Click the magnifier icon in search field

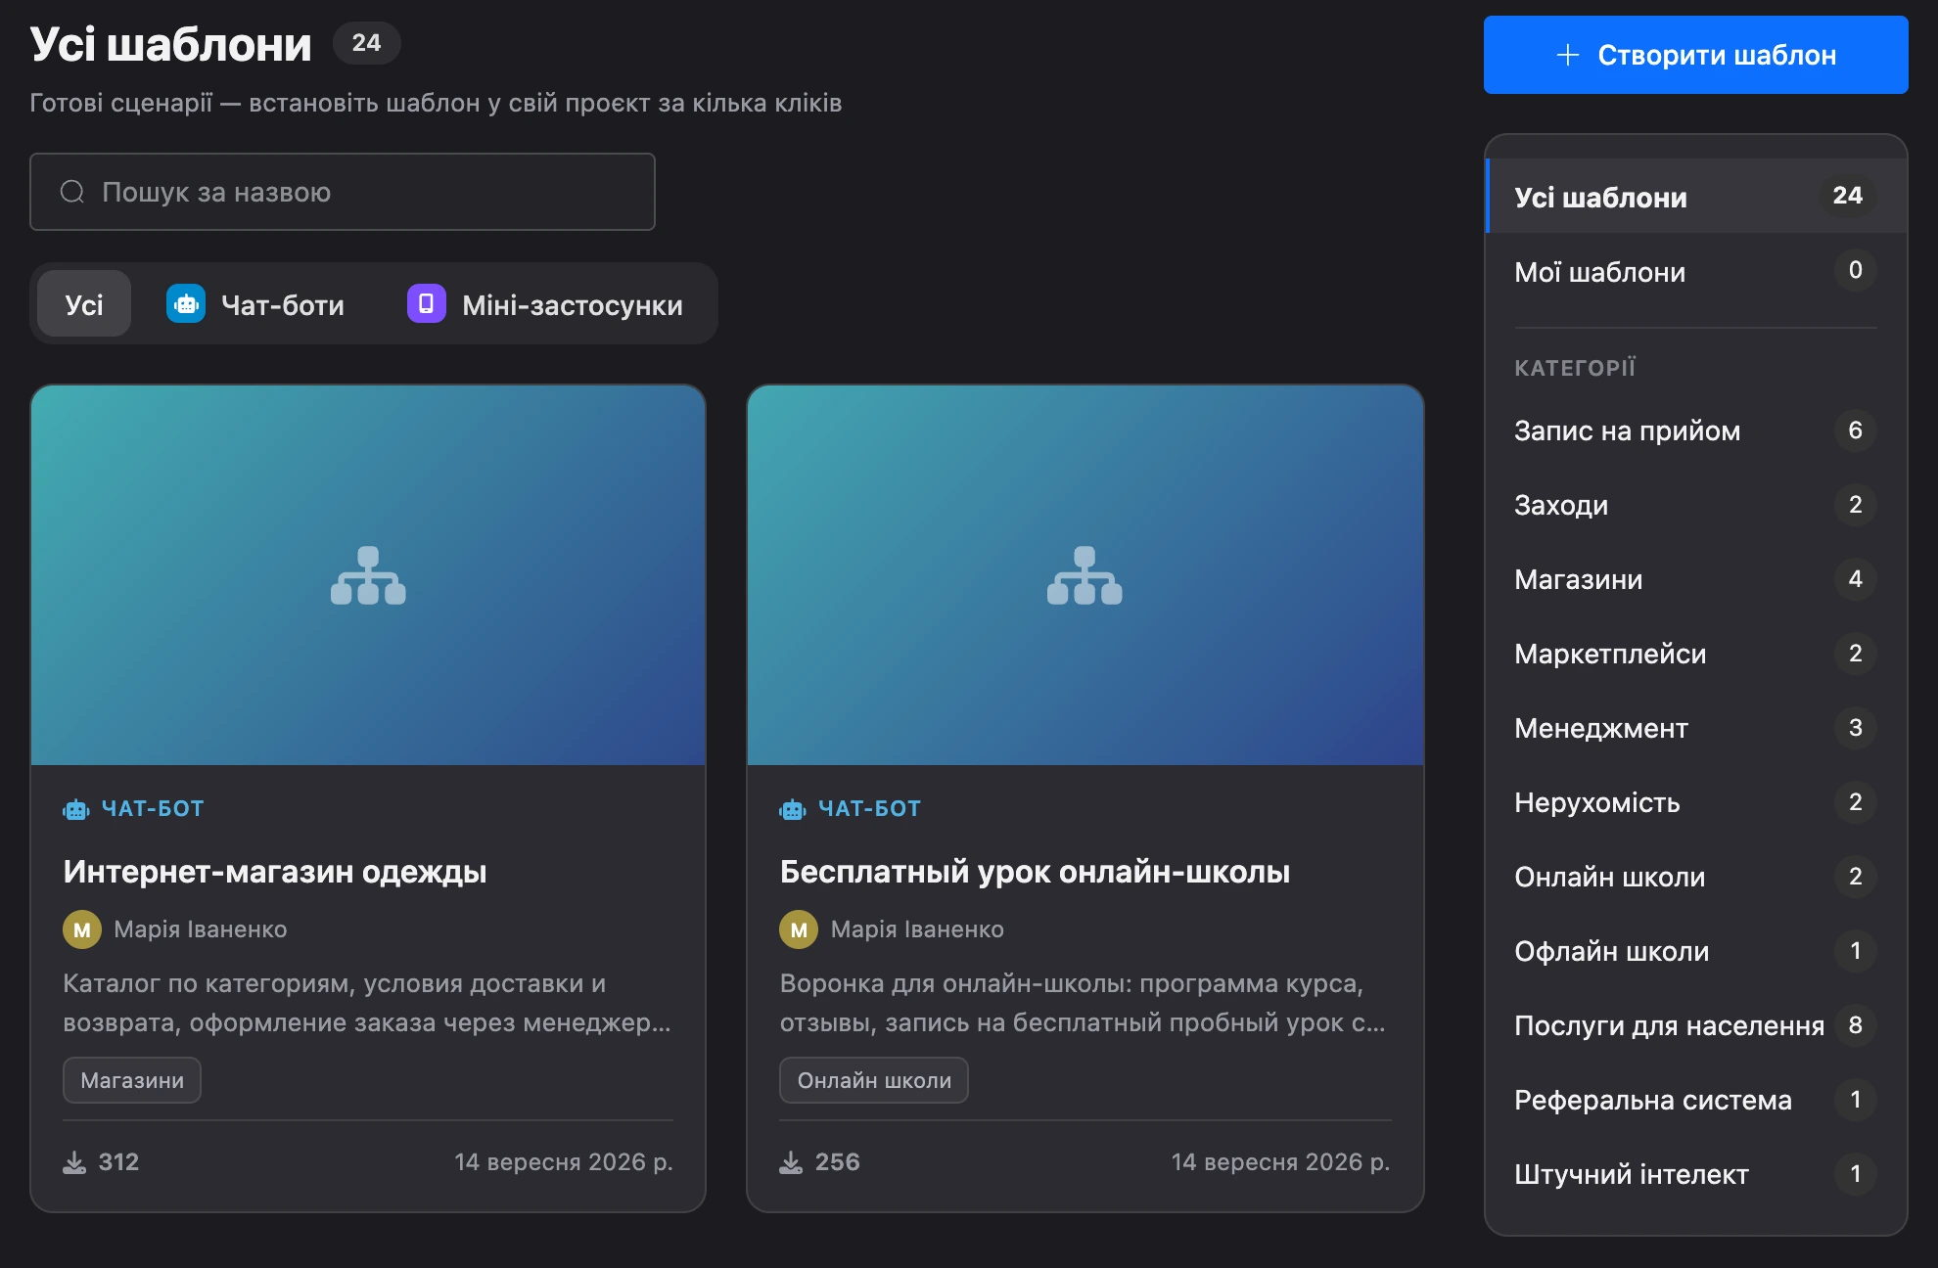tap(72, 192)
